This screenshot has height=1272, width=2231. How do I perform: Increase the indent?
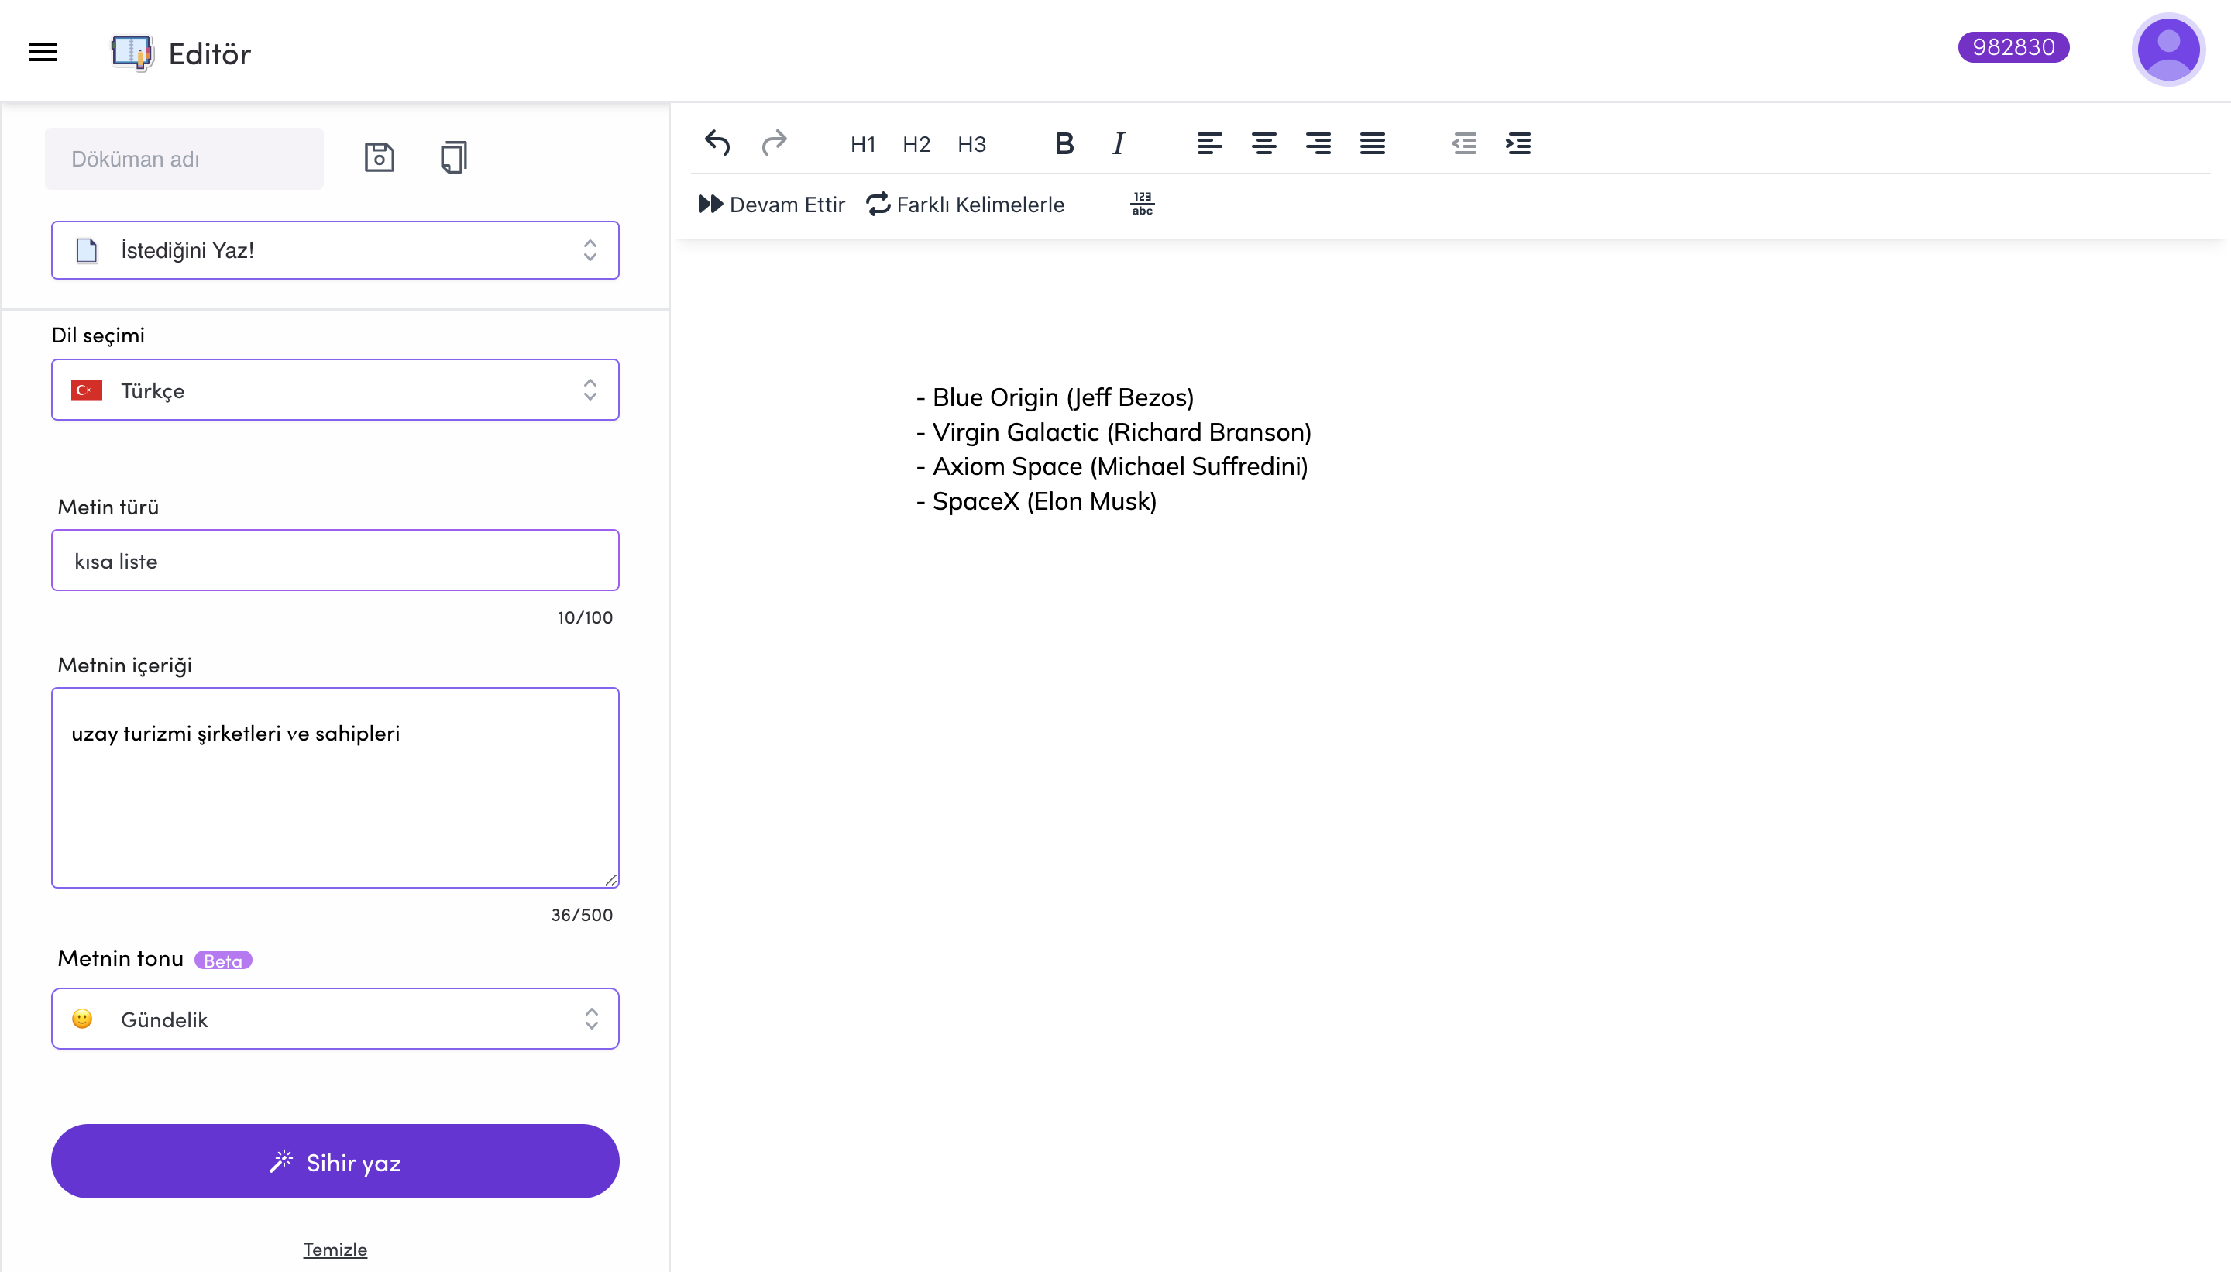pyautogui.click(x=1518, y=143)
